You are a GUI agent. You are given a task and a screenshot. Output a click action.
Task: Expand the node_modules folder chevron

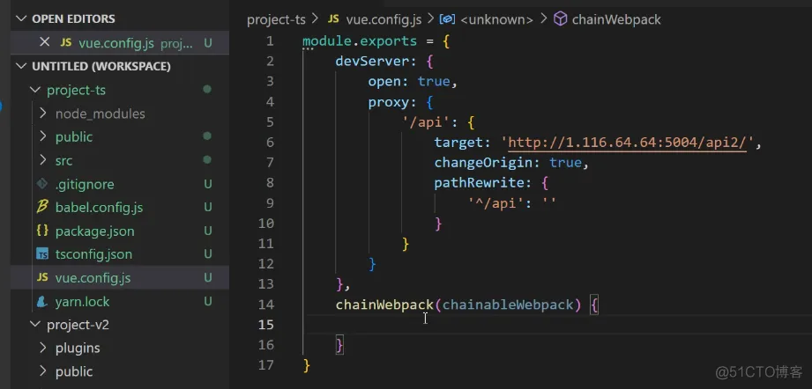click(43, 114)
